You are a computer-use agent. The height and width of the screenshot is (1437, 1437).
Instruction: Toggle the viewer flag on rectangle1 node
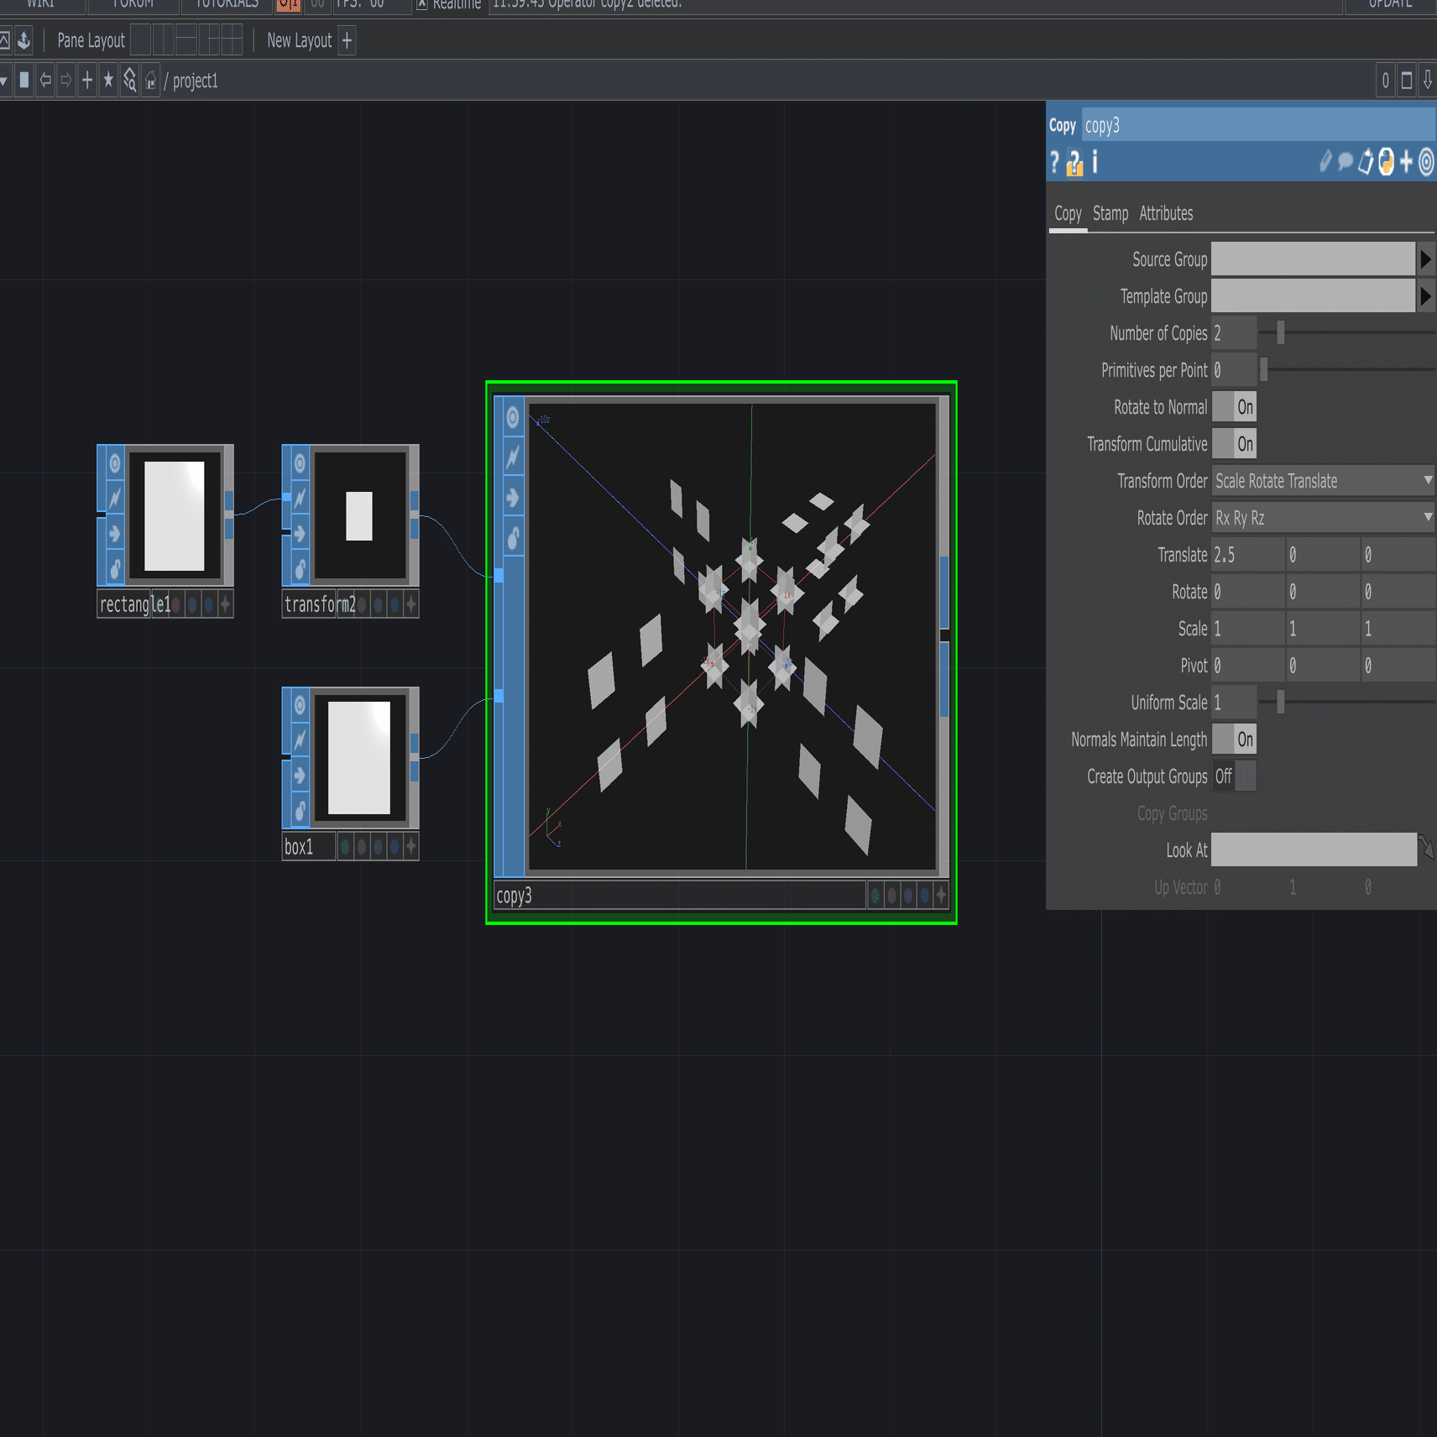click(x=115, y=464)
